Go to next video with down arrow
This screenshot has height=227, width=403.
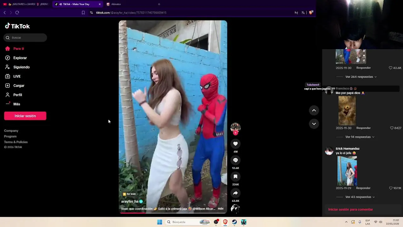point(314,124)
